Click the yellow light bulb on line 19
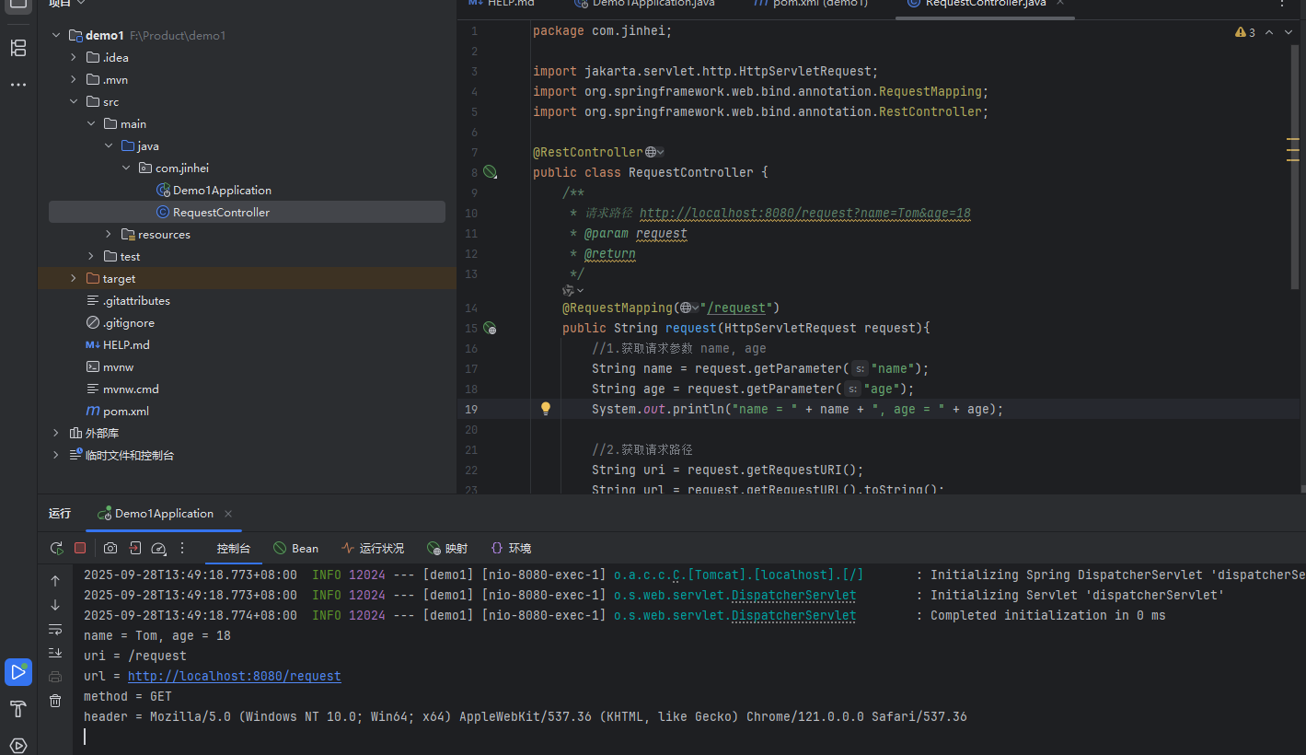 click(545, 408)
